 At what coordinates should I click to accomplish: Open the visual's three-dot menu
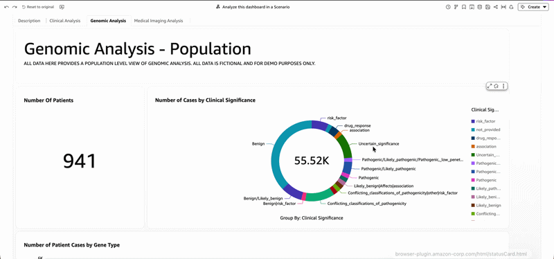click(503, 86)
